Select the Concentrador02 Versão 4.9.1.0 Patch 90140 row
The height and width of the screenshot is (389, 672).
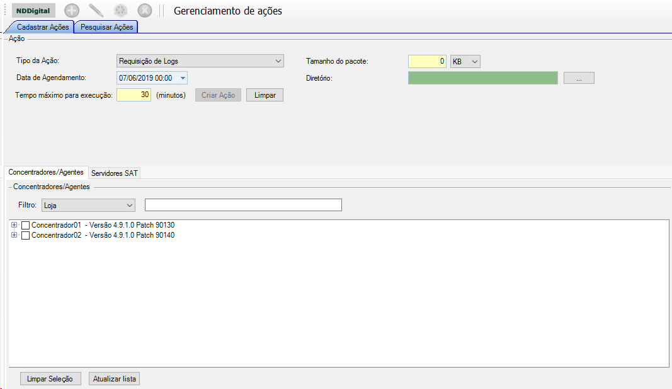(103, 235)
